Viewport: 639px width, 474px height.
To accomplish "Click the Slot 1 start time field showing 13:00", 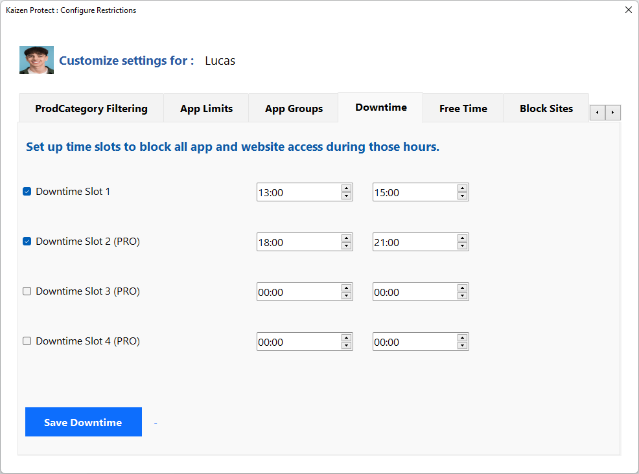I will click(298, 192).
